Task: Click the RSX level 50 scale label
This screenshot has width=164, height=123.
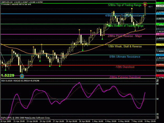Action: (157, 99)
